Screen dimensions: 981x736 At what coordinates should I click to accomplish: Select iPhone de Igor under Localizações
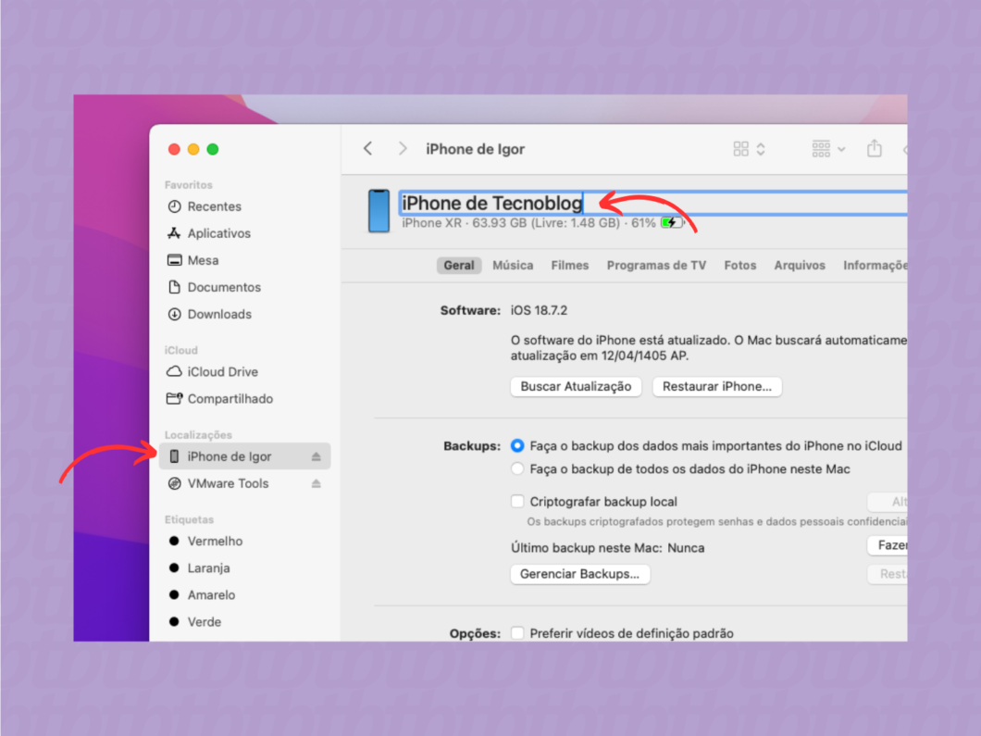click(x=244, y=456)
